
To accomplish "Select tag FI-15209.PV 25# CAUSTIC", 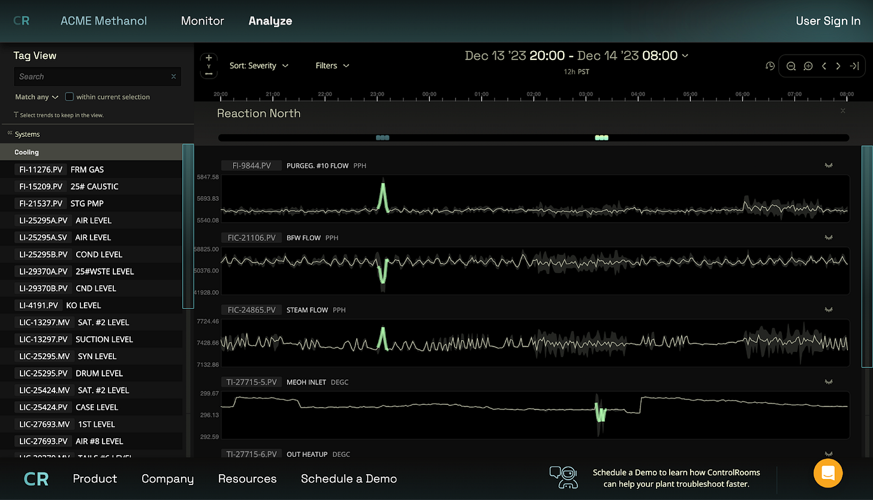I will pos(91,186).
